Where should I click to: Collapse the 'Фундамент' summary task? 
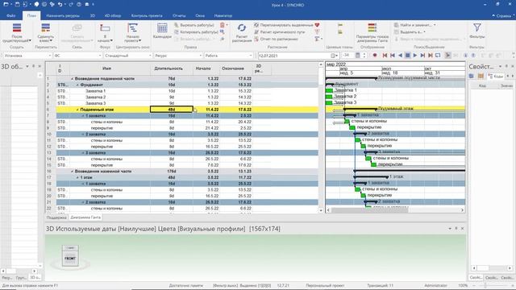point(77,85)
